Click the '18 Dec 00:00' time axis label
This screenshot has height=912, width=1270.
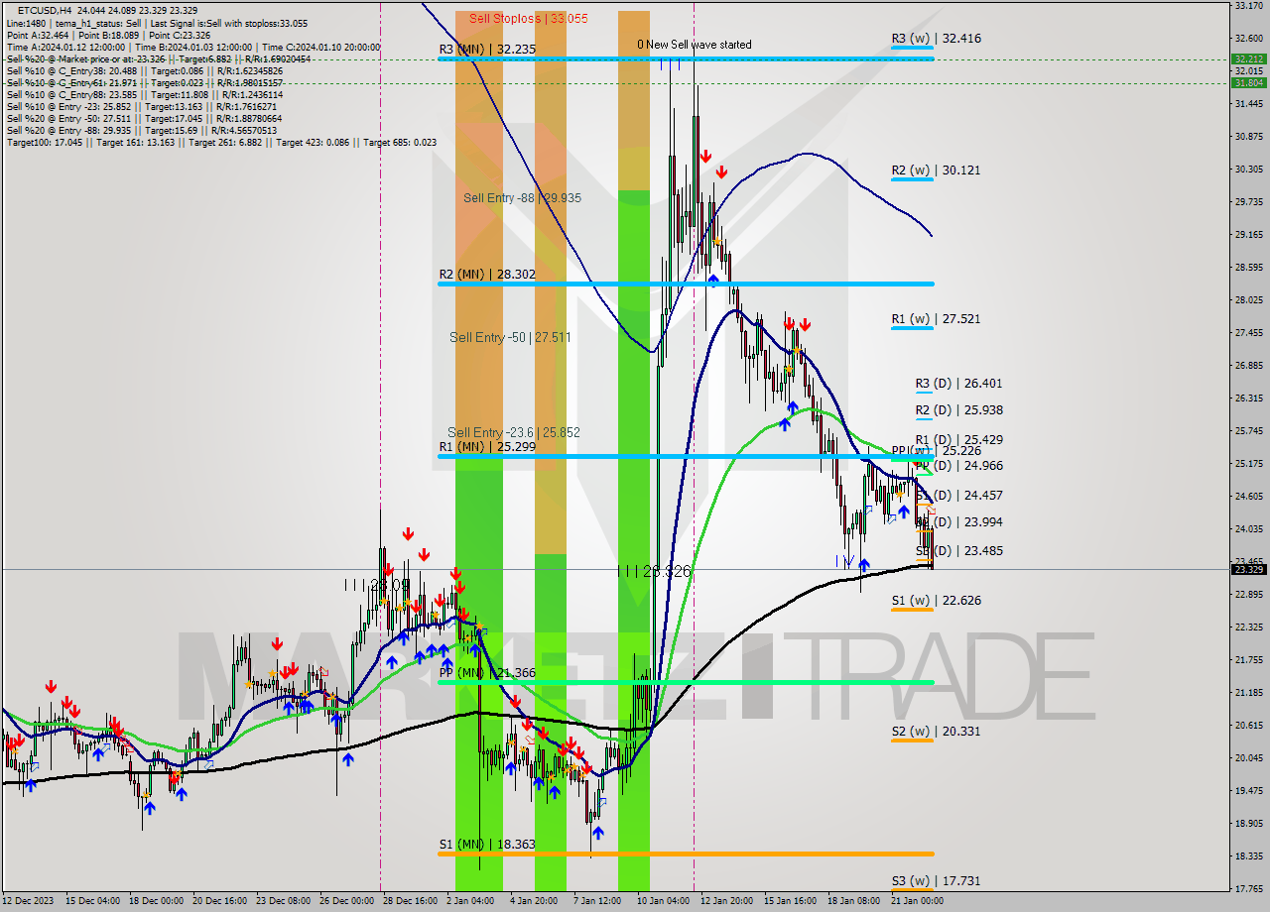coord(156,901)
